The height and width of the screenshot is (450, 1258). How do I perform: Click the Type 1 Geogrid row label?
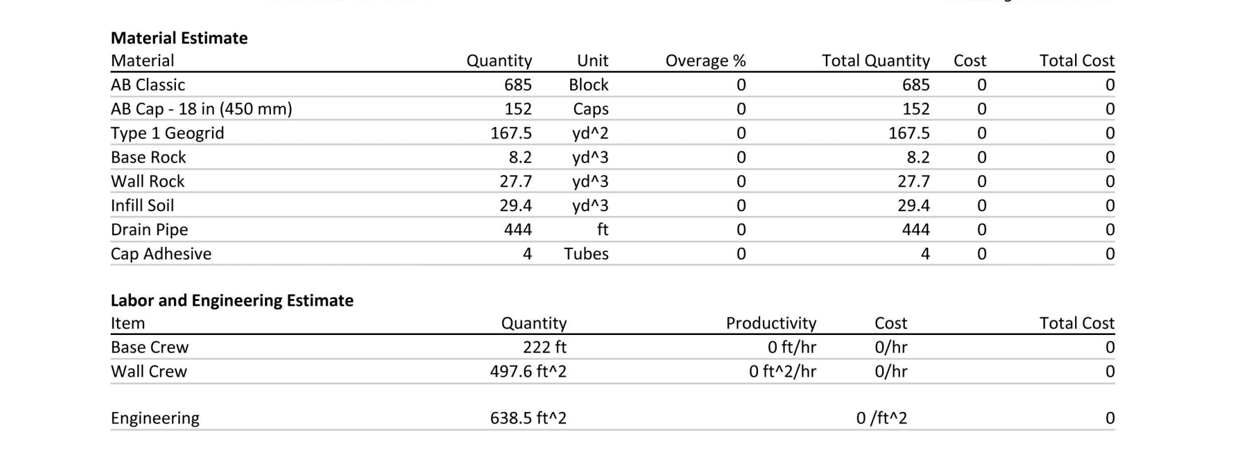[167, 133]
